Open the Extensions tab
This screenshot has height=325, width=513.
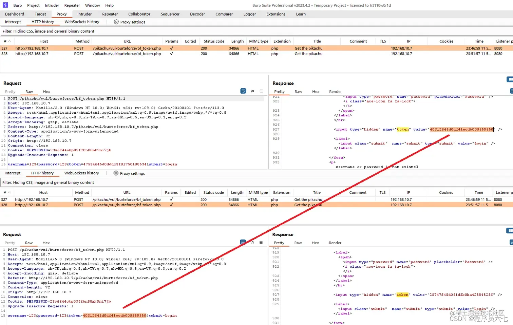click(276, 14)
